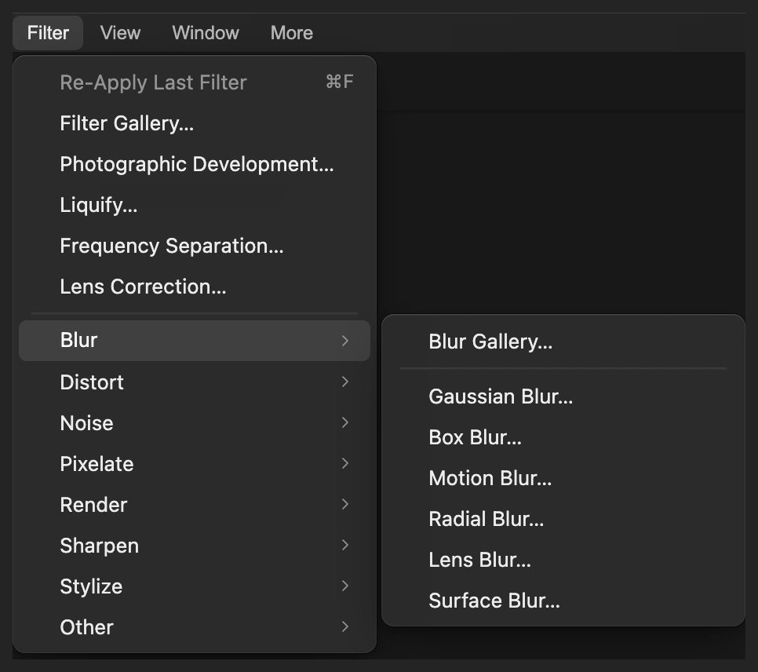Image resolution: width=758 pixels, height=672 pixels.
Task: Choose Box Blur filter
Action: pos(563,437)
